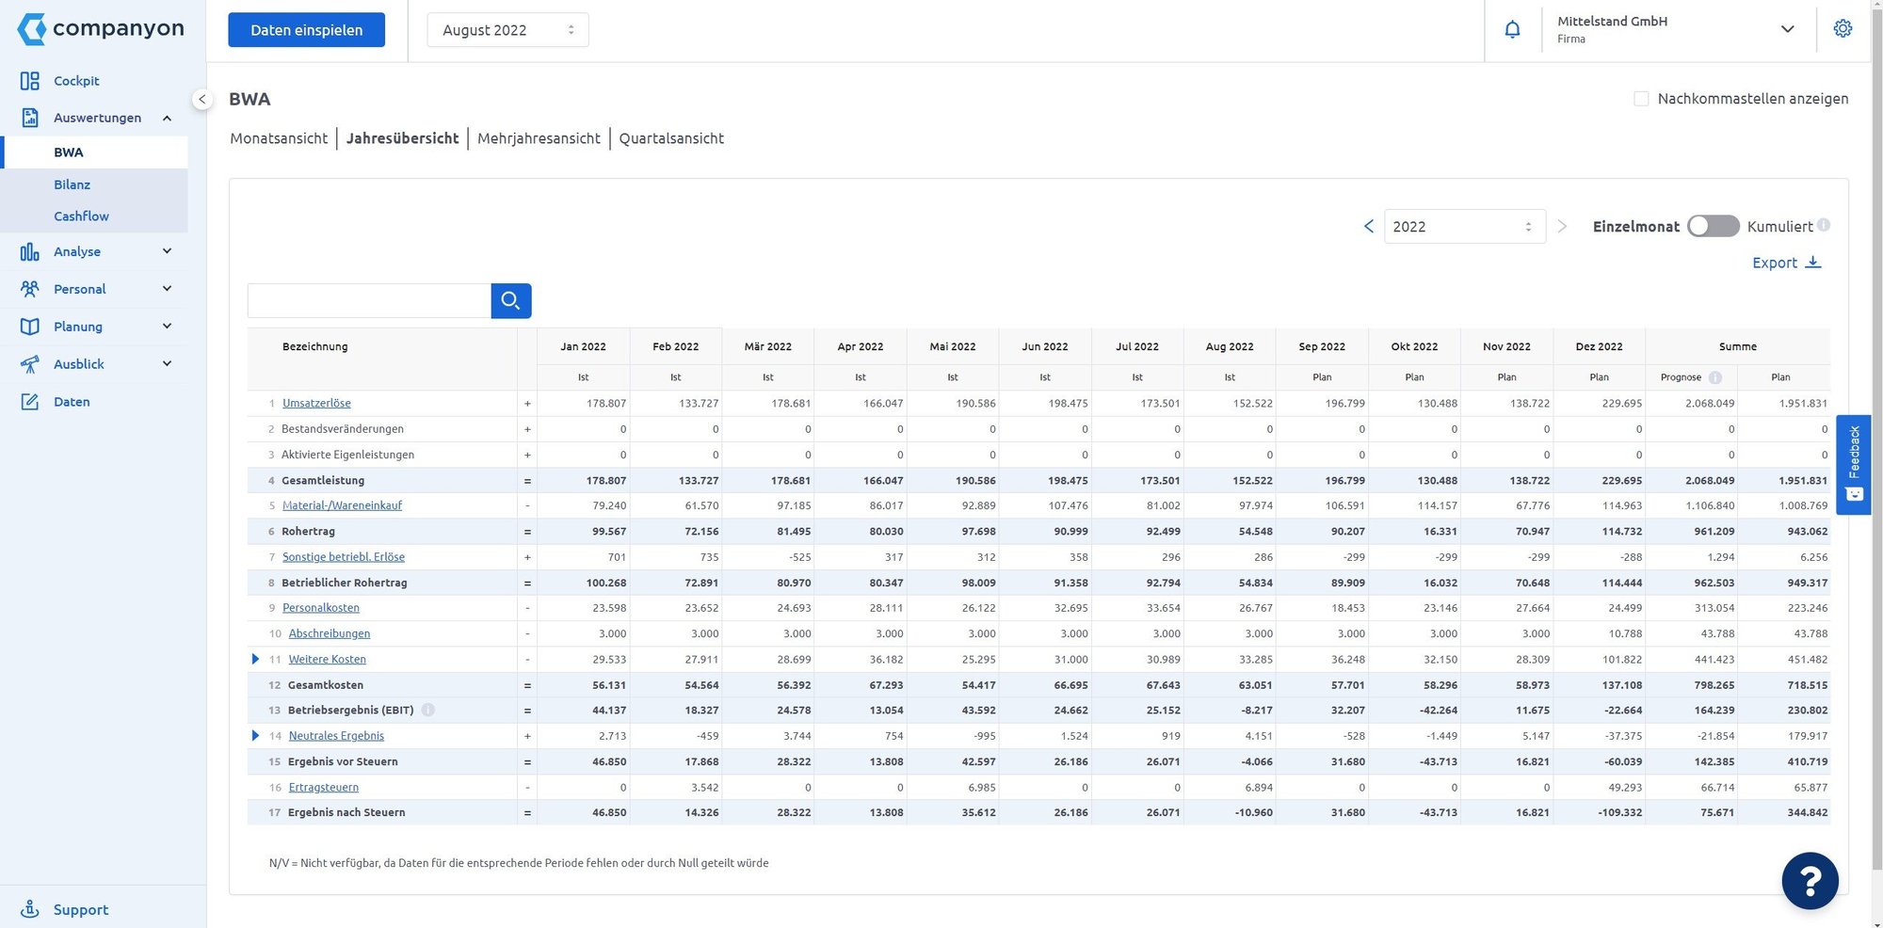The image size is (1883, 928).
Task: Click info icon beside Betriebsergebnis (EBIT)
Action: pos(427,710)
